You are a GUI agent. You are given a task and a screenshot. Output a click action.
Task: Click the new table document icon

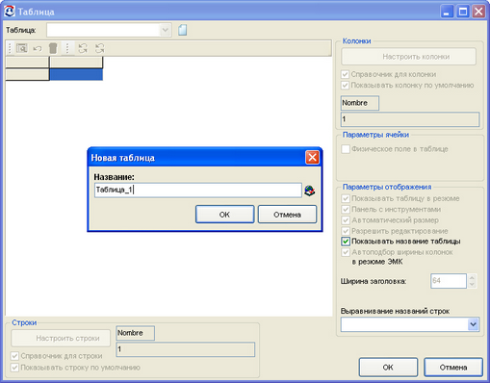183,30
